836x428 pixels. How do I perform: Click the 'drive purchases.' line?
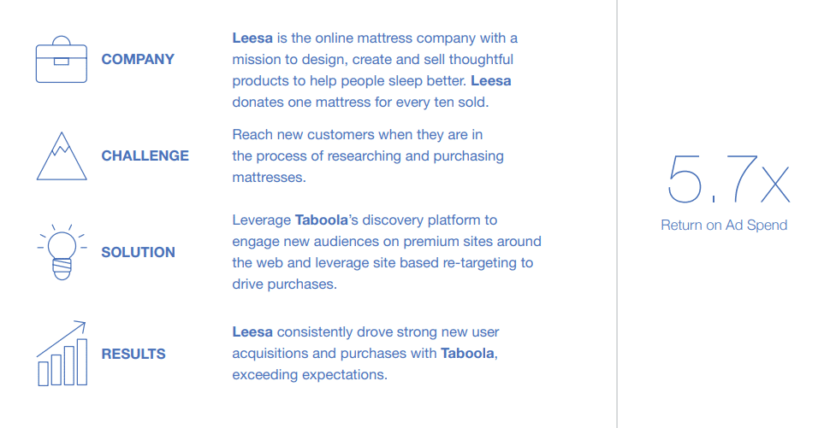(x=284, y=284)
